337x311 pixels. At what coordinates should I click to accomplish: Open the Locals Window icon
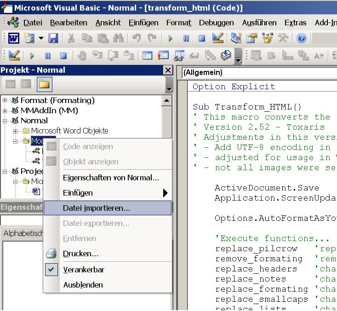[x=147, y=56]
